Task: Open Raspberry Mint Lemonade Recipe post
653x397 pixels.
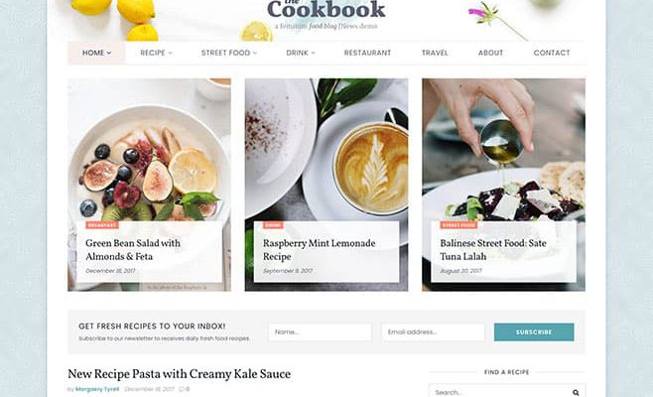Action: 319,249
